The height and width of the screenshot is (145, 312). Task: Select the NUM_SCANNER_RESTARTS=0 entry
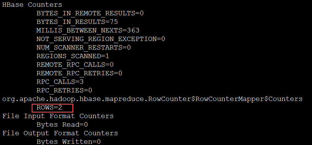click(83, 48)
